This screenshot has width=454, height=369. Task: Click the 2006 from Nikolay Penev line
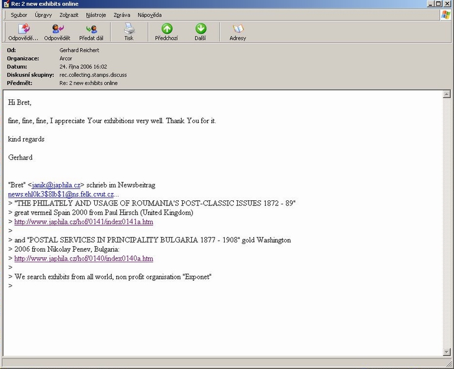coord(64,249)
